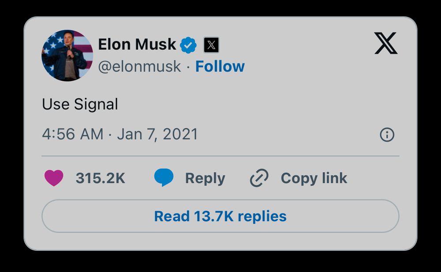The width and height of the screenshot is (441, 272).
Task: Click the blue verified checkmark badge
Action: point(189,45)
